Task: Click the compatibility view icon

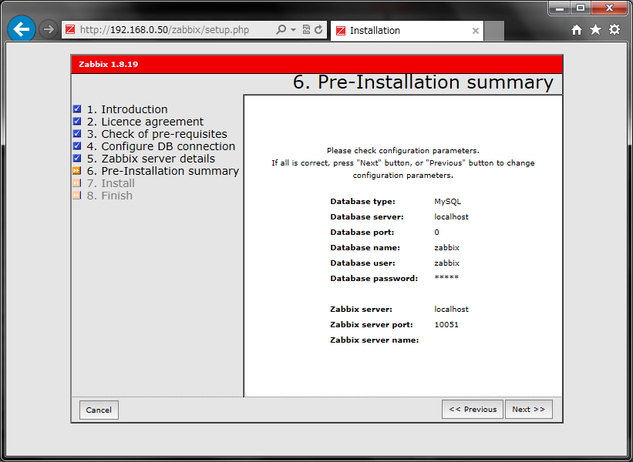Action: pos(306,29)
